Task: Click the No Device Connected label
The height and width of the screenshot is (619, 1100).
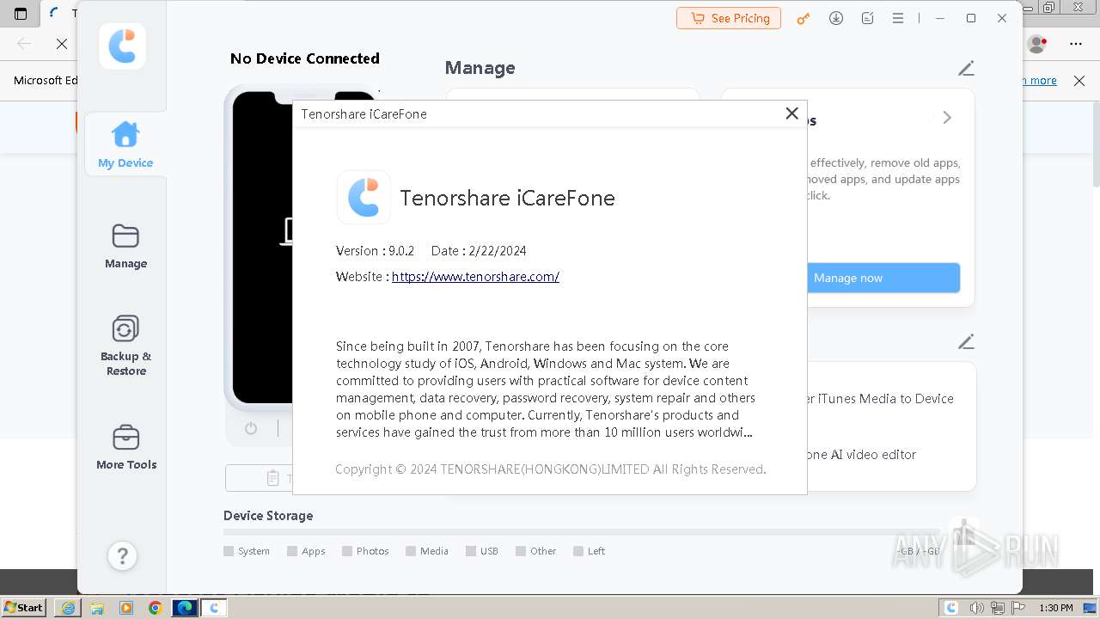Action: (305, 58)
